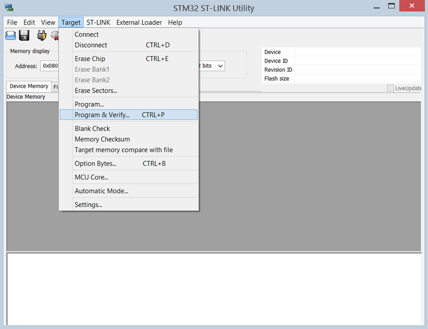This screenshot has width=428, height=329.
Task: Select Disconnect menu entry
Action: point(128,45)
